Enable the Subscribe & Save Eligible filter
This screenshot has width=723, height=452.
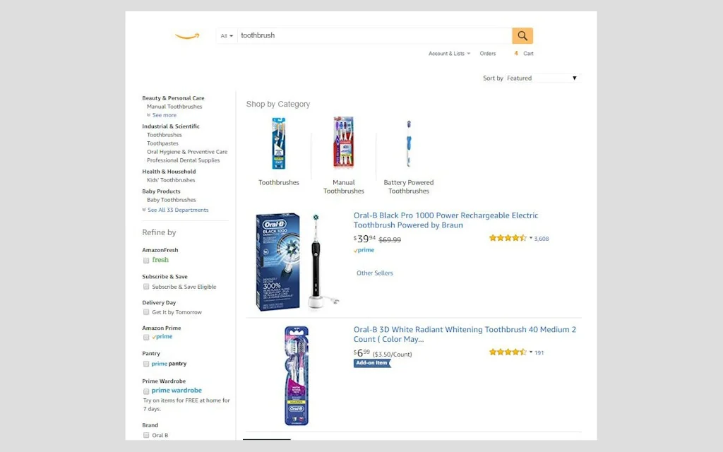pyautogui.click(x=146, y=287)
